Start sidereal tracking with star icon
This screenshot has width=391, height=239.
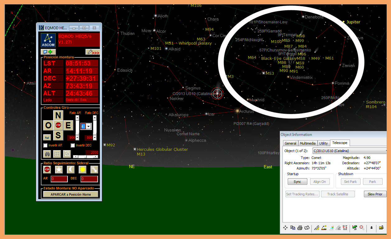tap(59, 170)
